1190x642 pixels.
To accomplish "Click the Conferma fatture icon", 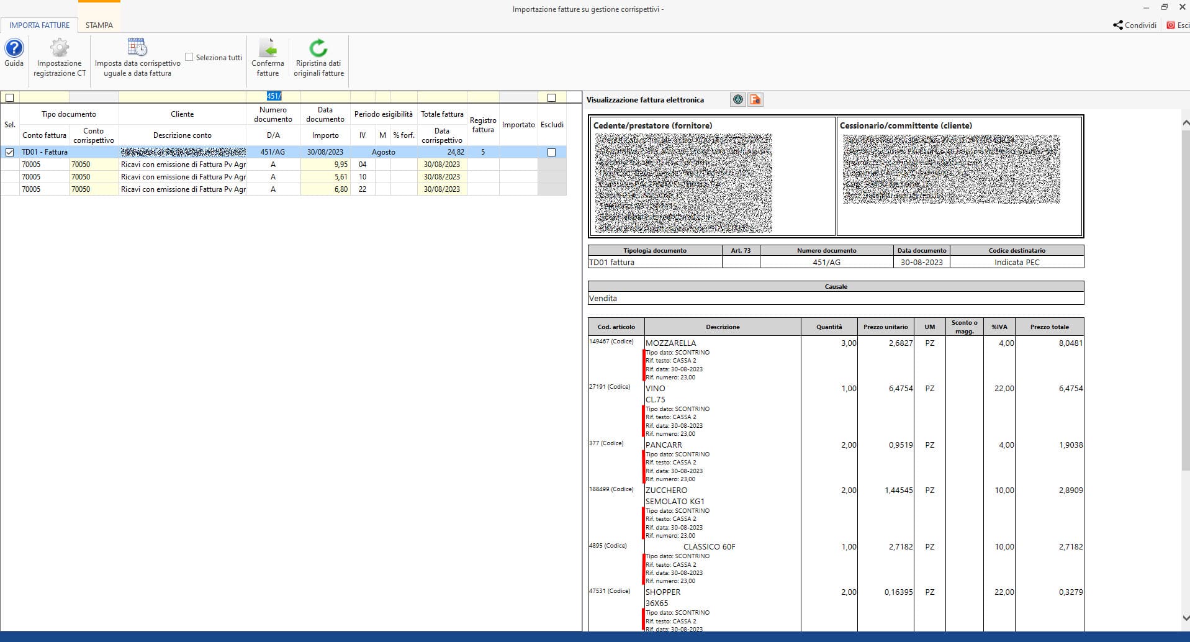I will (268, 48).
